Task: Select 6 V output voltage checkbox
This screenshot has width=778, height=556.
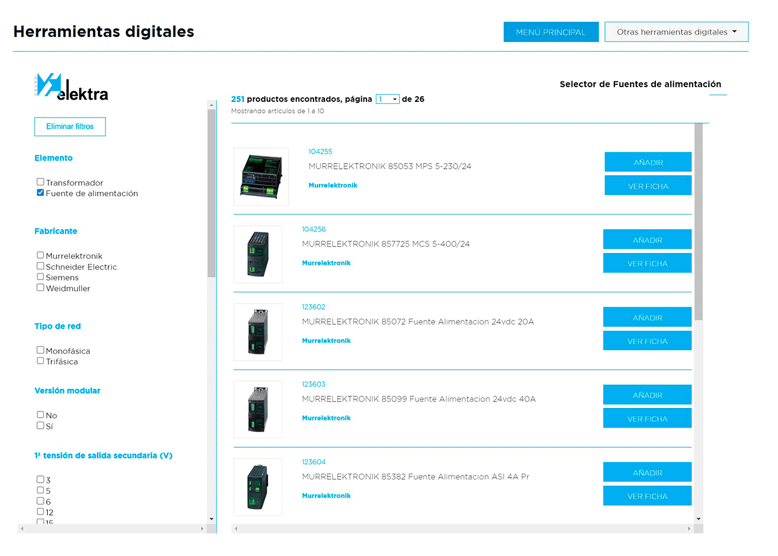Action: click(x=40, y=501)
